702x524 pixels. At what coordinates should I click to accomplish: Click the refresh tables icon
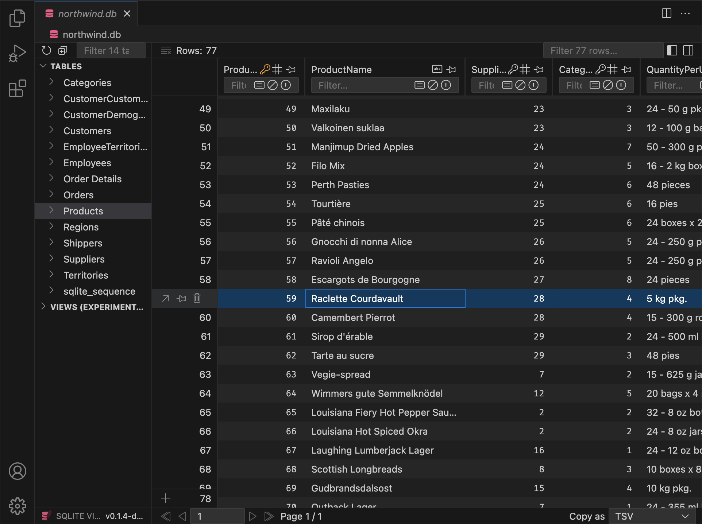(46, 50)
